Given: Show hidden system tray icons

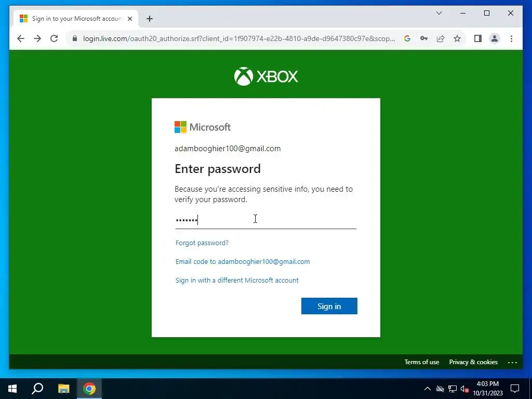Looking at the screenshot, I should (428, 389).
